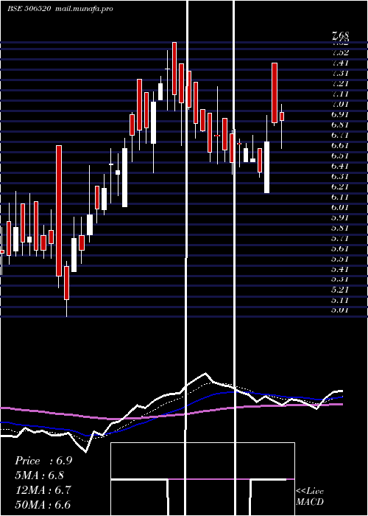Click the BSE 506520 mail.munafa.pro header text
This screenshot has width=368, height=516.
pos(60,9)
